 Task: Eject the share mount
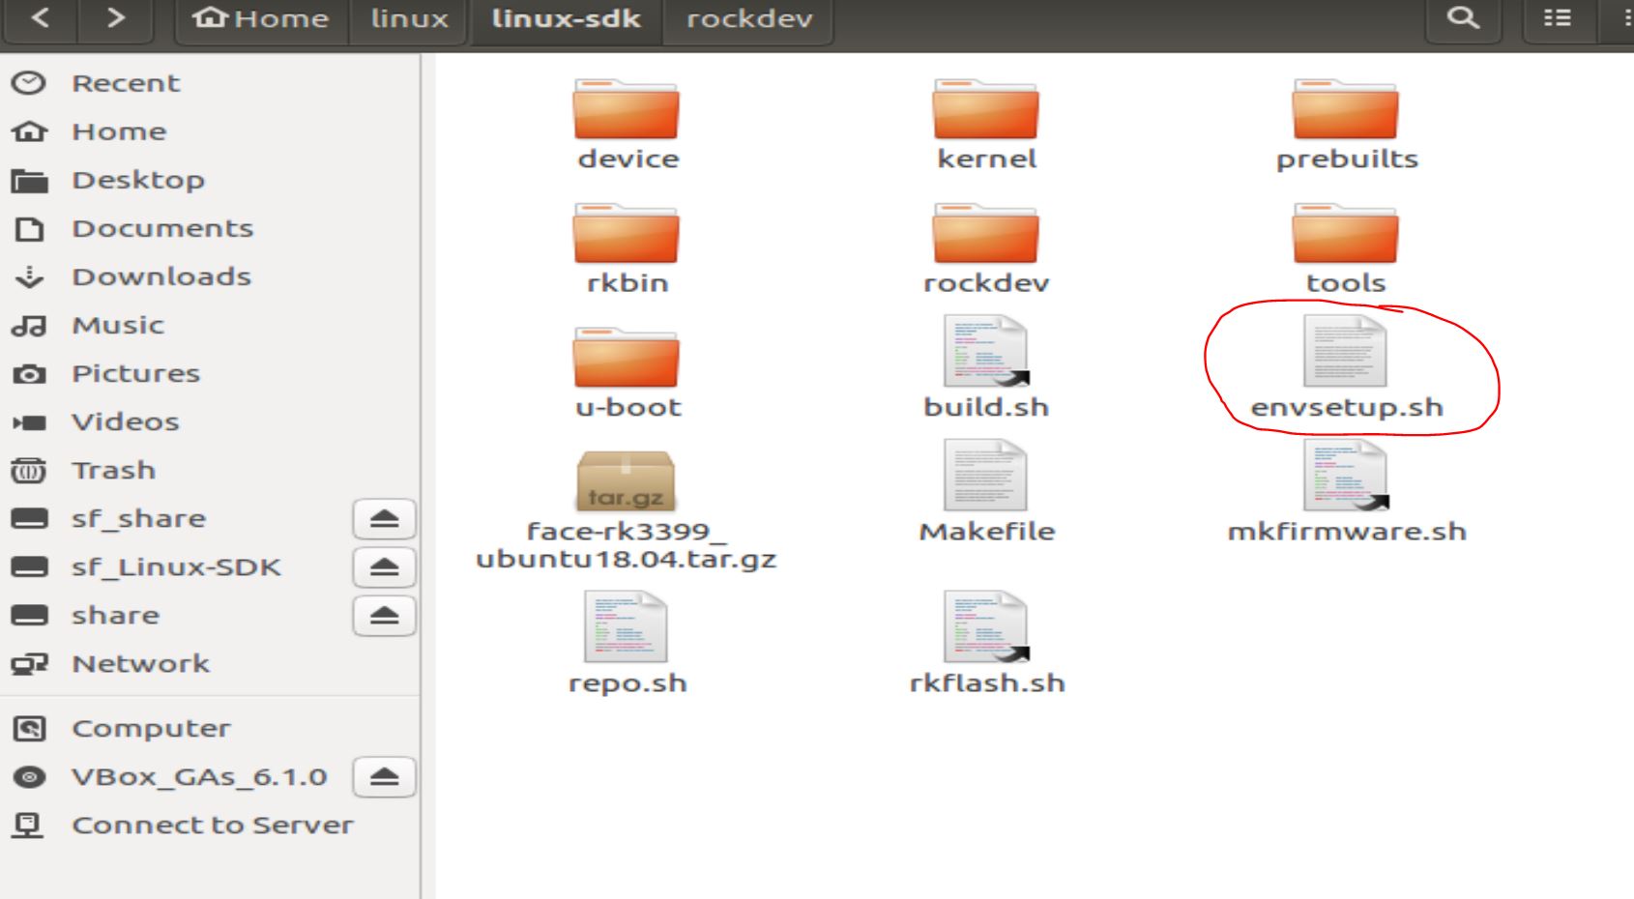click(385, 616)
